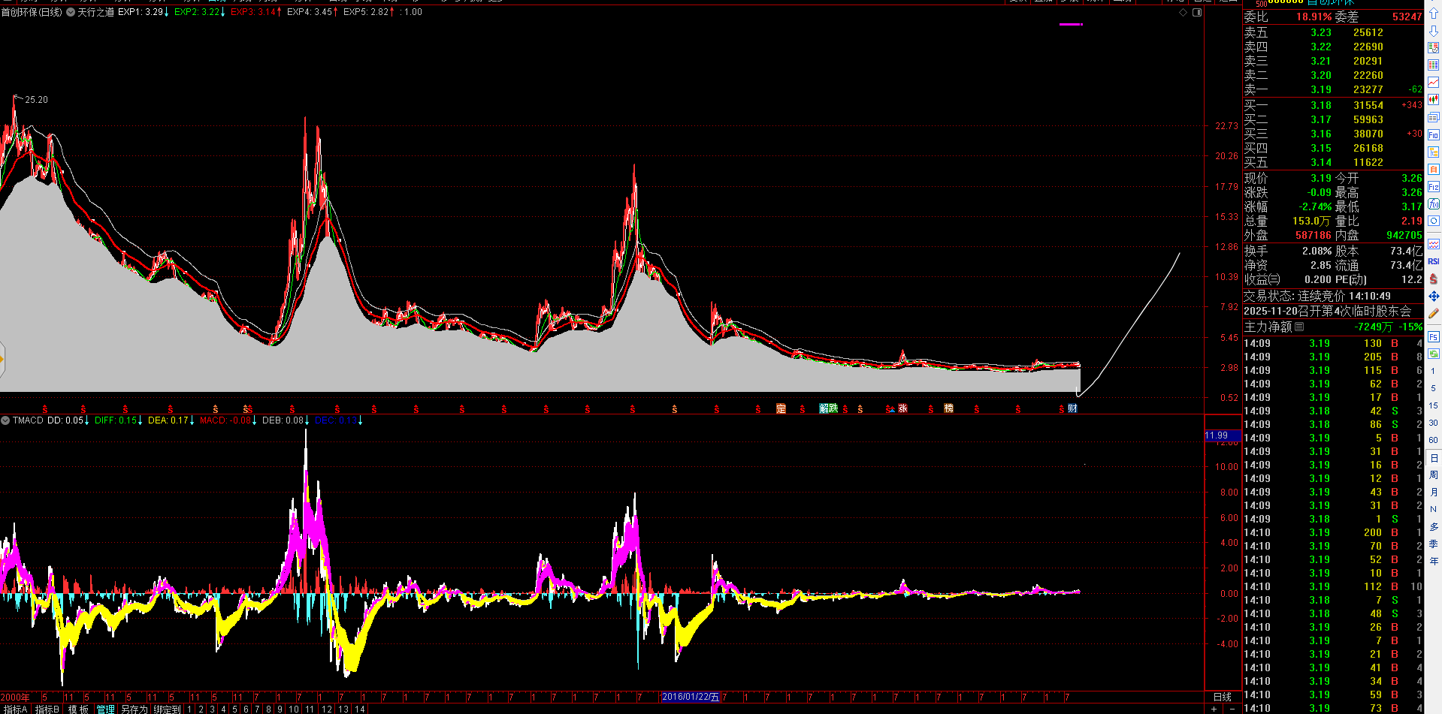Click the F10 company info icon
Image resolution: width=1442 pixels, height=714 pixels.
click(1433, 134)
